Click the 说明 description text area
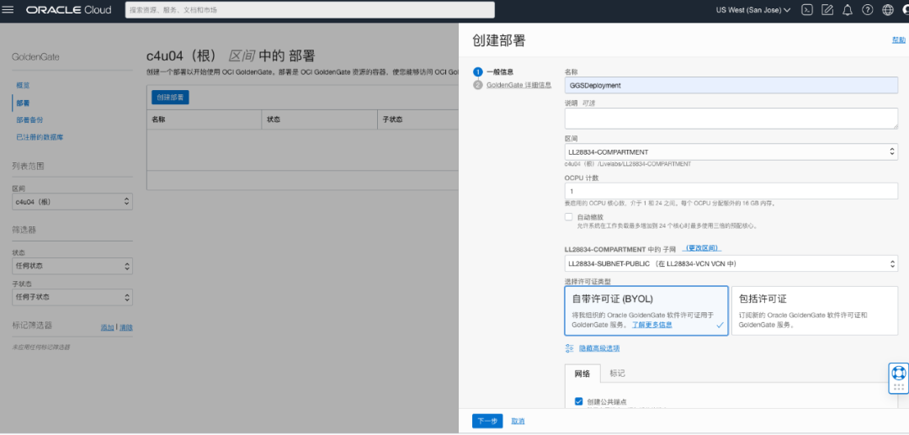 click(731, 118)
